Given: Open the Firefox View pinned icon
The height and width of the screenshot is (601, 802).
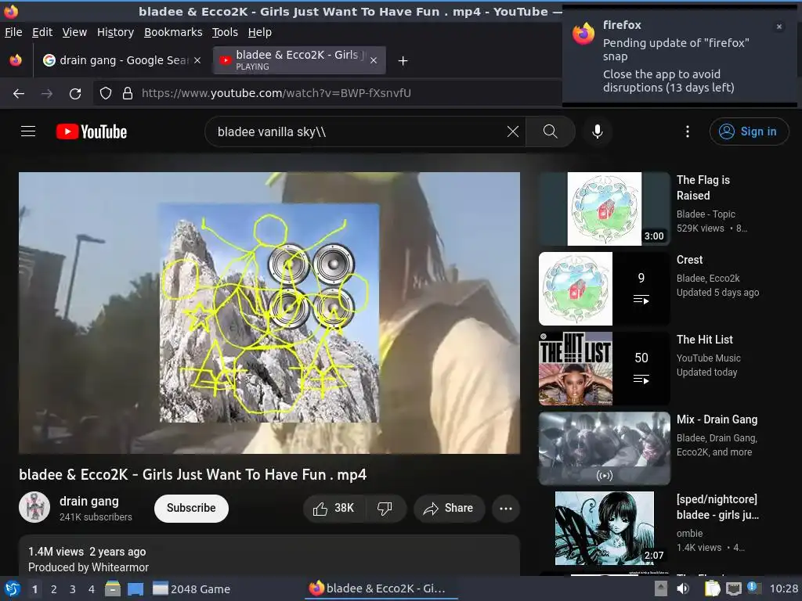Looking at the screenshot, I should click(16, 60).
